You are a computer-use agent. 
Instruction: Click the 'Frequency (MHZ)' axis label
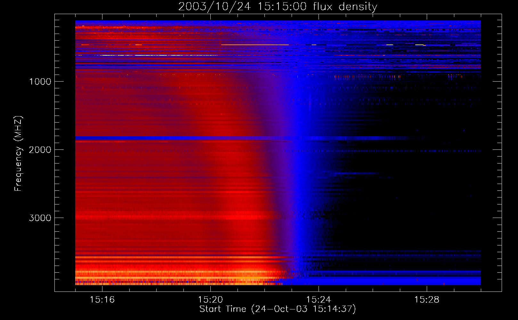click(18, 154)
